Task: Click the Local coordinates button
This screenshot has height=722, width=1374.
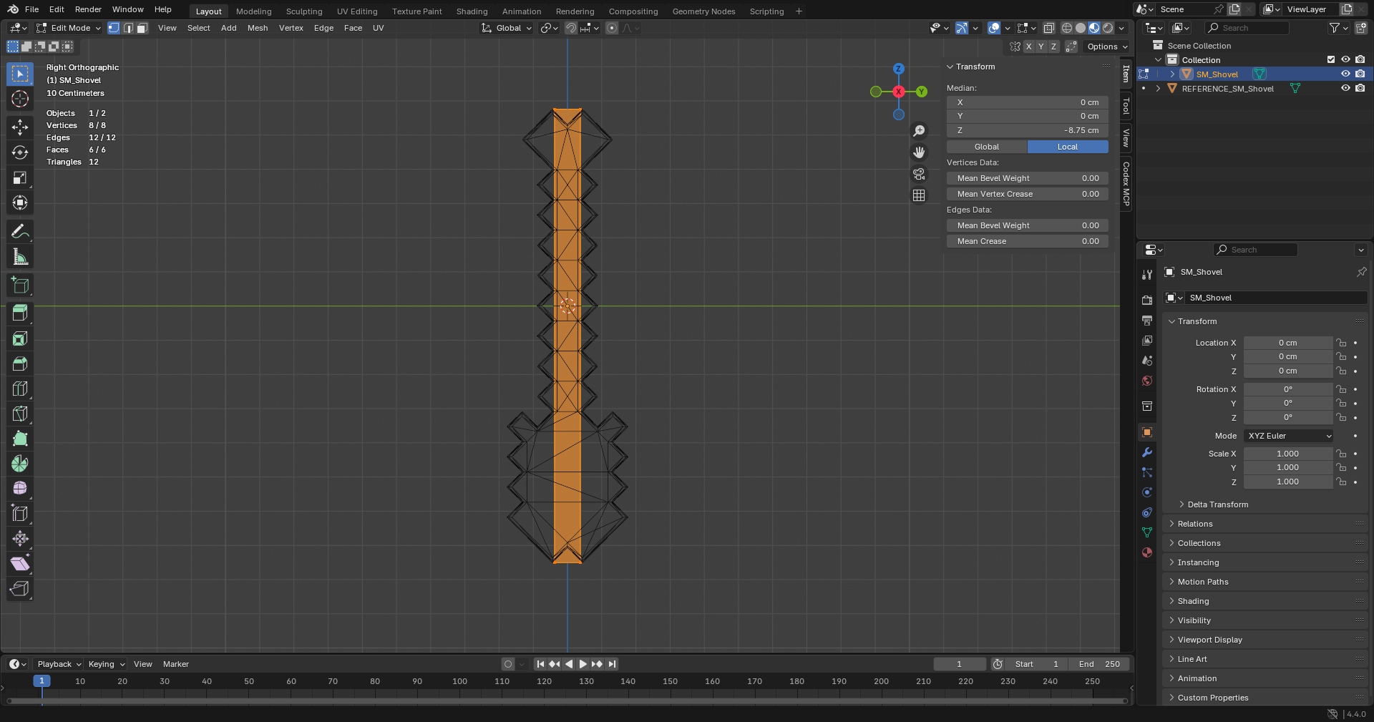Action: click(x=1068, y=147)
